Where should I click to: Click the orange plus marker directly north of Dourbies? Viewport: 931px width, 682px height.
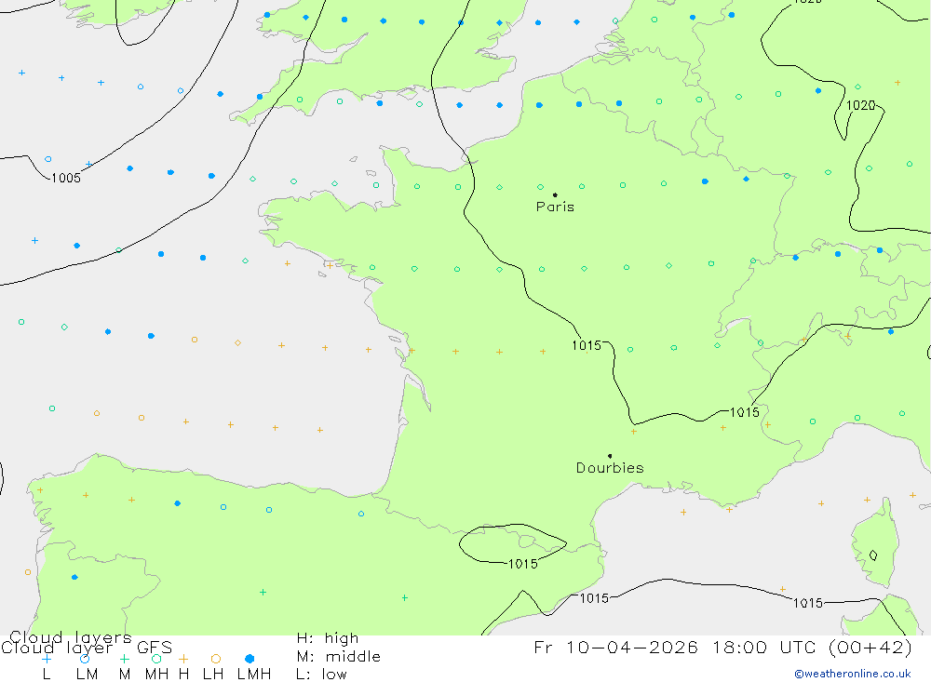tap(633, 432)
